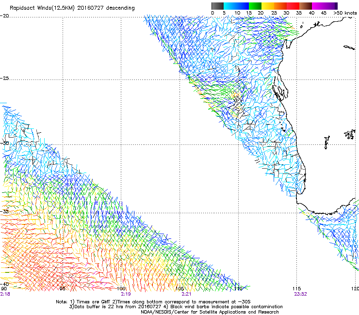Click the 'NOAA/NESDIS/Center for Satellite Applications' credit line
359x315 pixels.
[210, 312]
